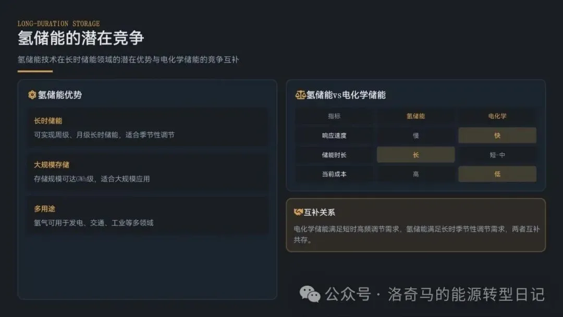Click the slide title 氢储能的潜在竞争

point(81,38)
